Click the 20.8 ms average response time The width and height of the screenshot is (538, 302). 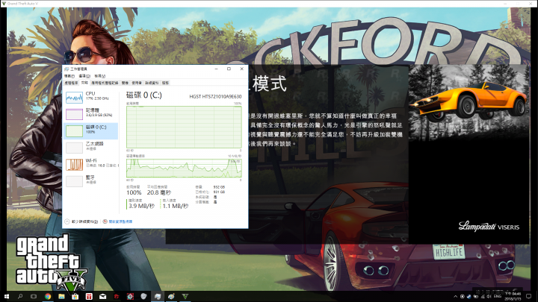(159, 193)
